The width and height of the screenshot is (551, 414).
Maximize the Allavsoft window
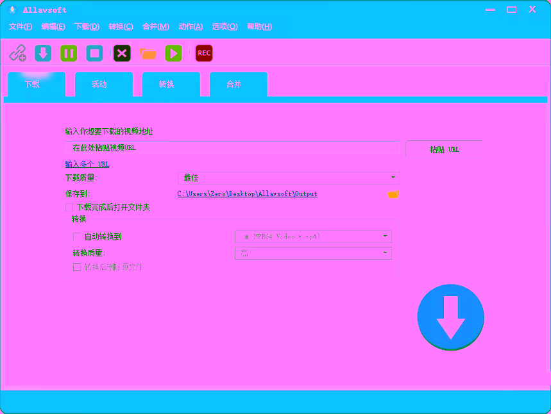coord(512,10)
